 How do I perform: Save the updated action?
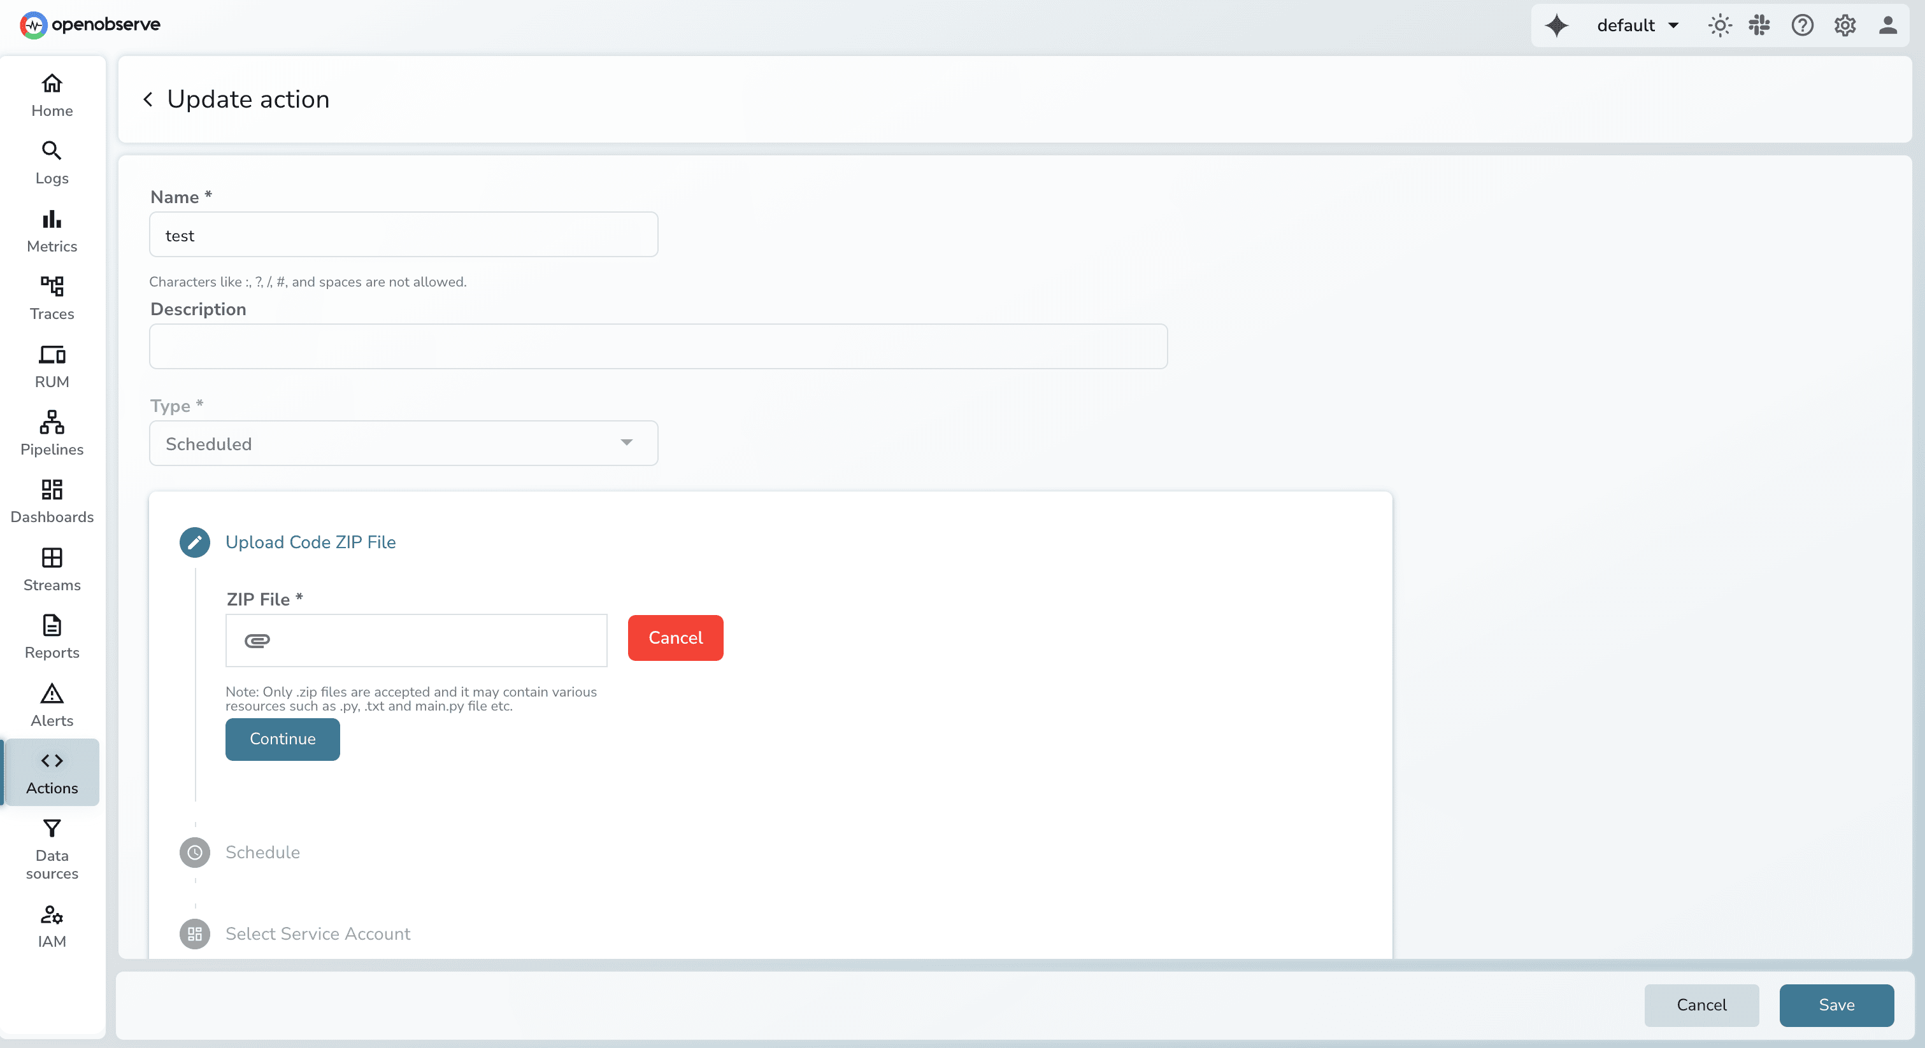1837,1005
